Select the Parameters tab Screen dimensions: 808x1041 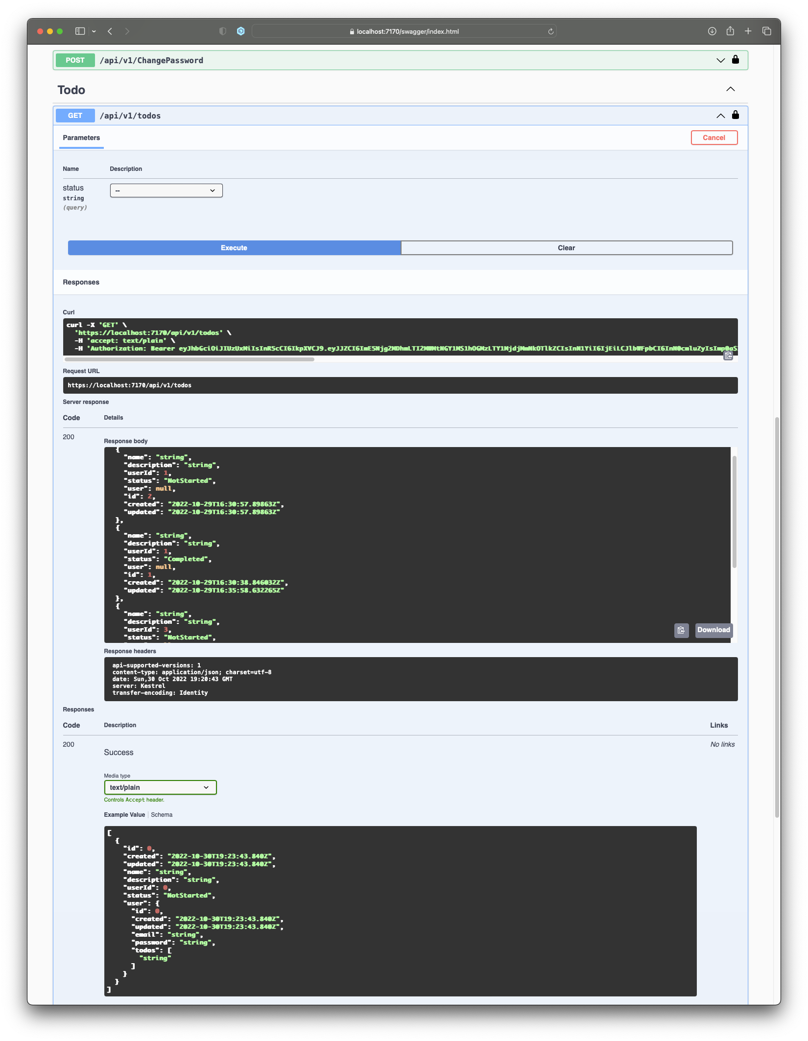pos(81,138)
